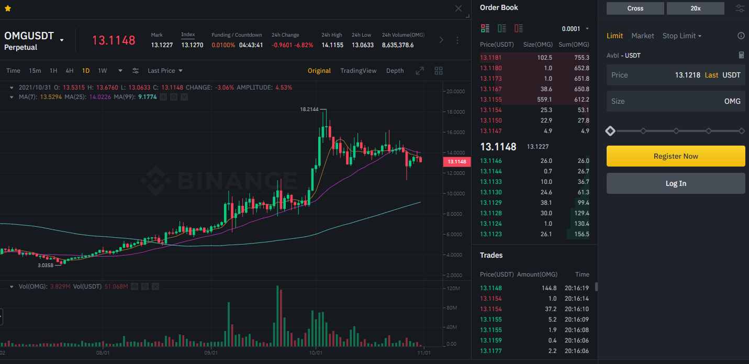
Task: Open the calculator icon
Action: pyautogui.click(x=741, y=55)
